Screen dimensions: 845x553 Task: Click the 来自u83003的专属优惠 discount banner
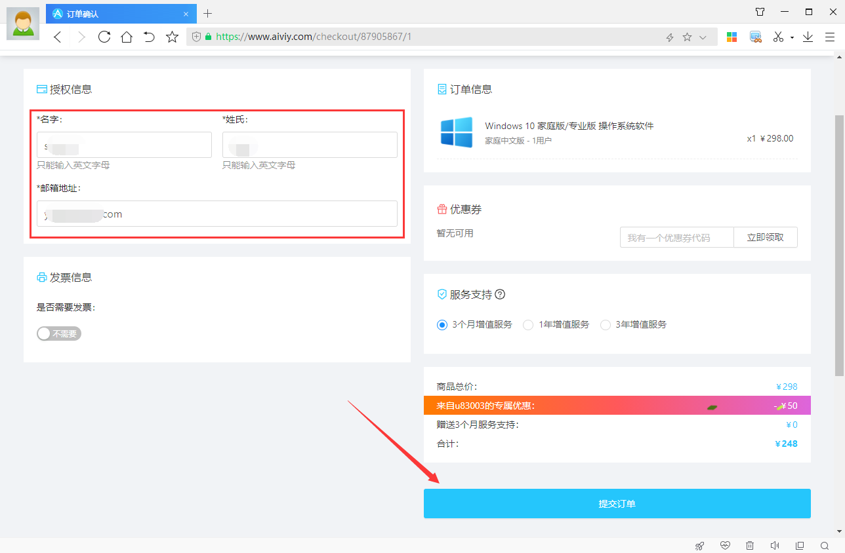pos(617,406)
